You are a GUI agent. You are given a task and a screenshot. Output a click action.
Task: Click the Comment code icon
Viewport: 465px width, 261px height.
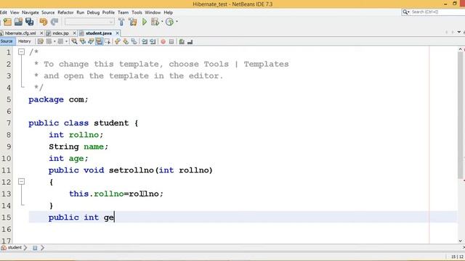point(182,41)
